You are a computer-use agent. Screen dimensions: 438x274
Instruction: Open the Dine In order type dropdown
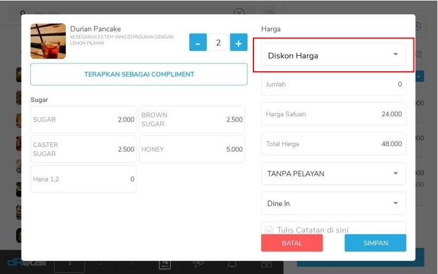click(334, 203)
